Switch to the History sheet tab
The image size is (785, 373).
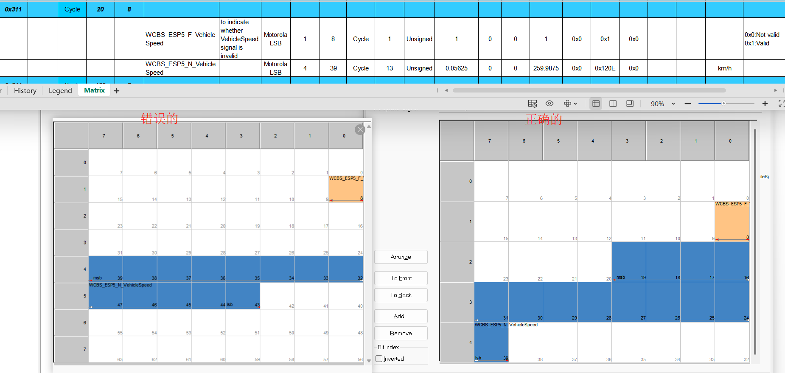[25, 91]
